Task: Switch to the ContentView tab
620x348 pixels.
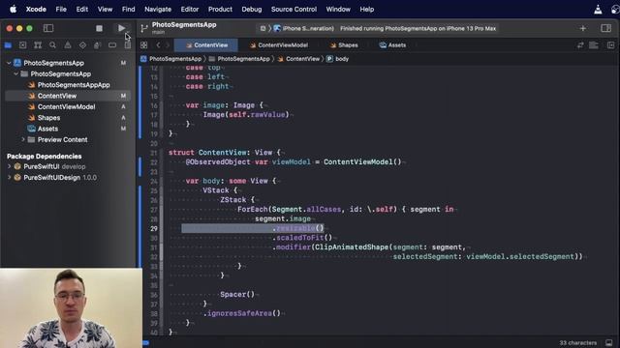Action: point(206,45)
